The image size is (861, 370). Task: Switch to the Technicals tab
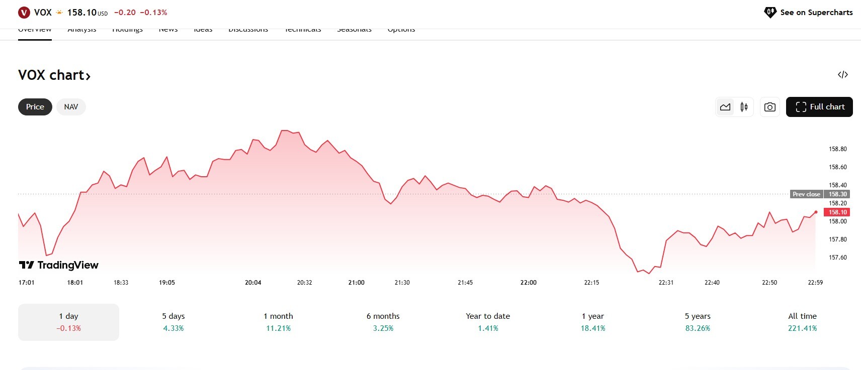coord(303,31)
